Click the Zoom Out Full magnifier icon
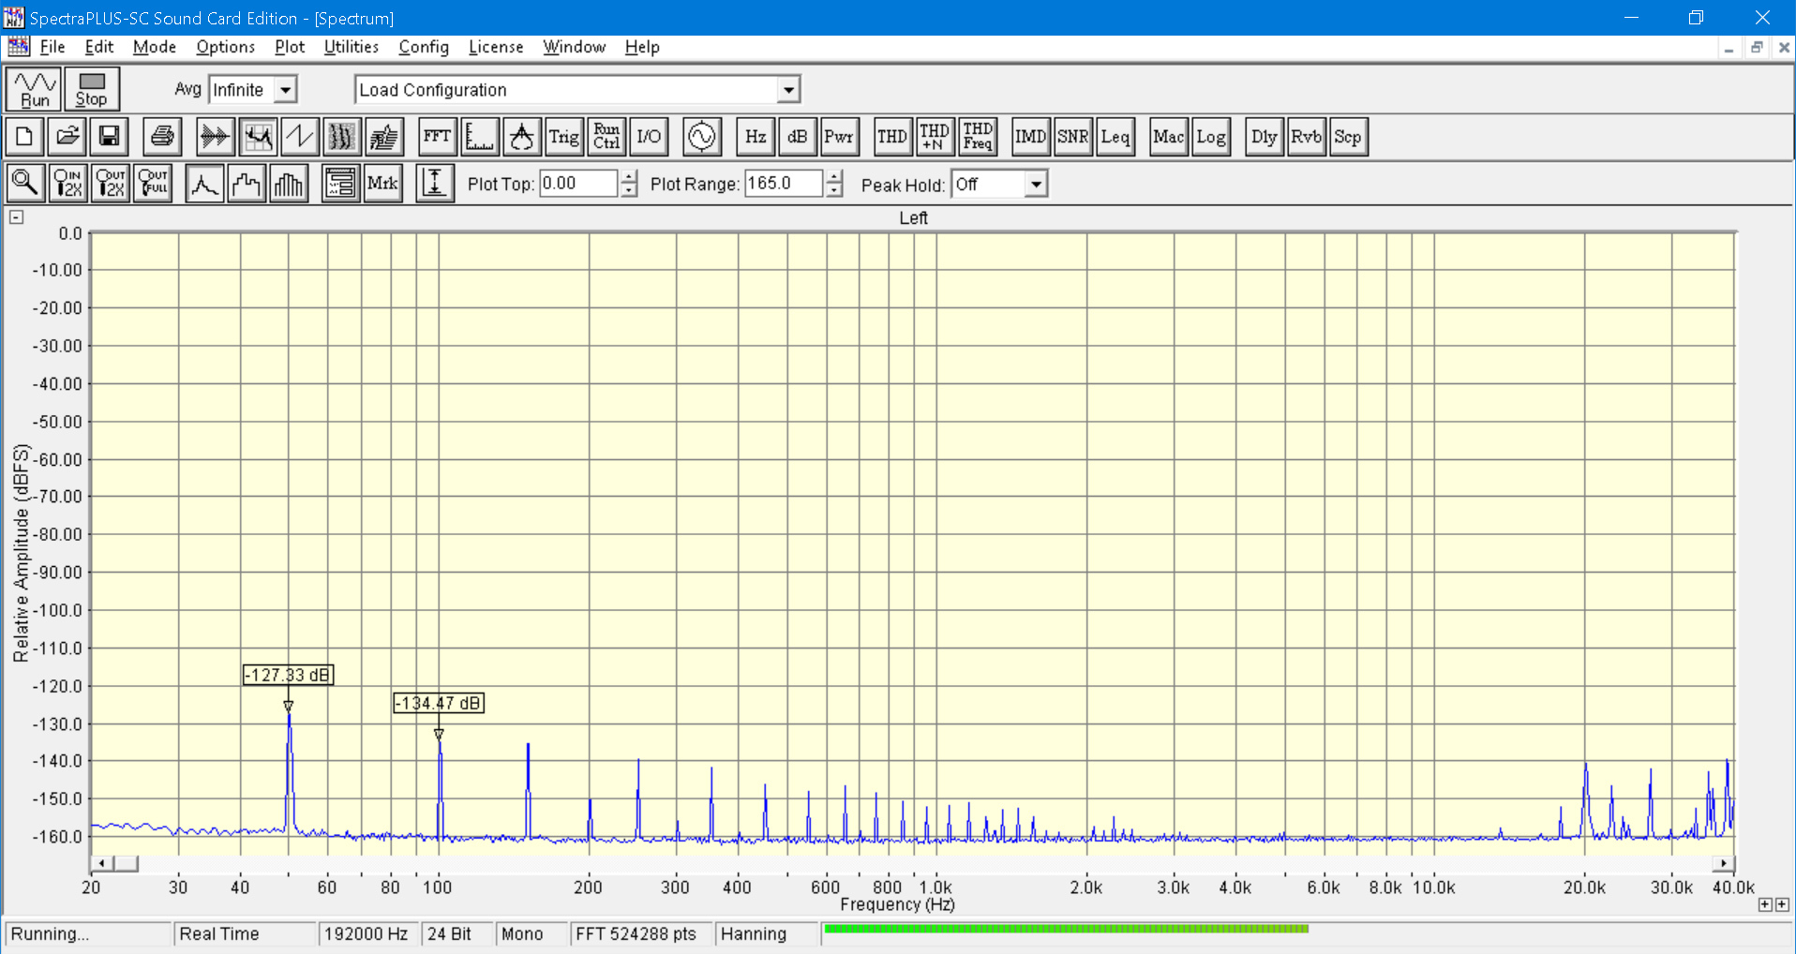The image size is (1796, 954). (x=154, y=184)
